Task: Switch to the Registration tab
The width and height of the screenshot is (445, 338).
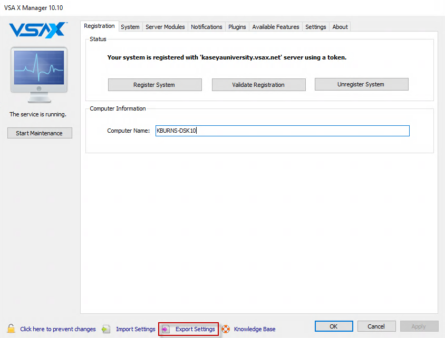Action: [x=99, y=26]
